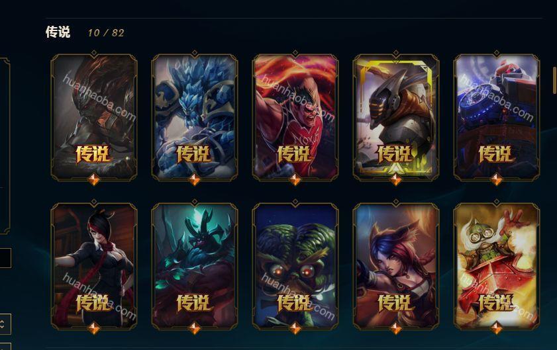Click the gem icon under the dark horned beast card
557x350 pixels.
click(195, 328)
